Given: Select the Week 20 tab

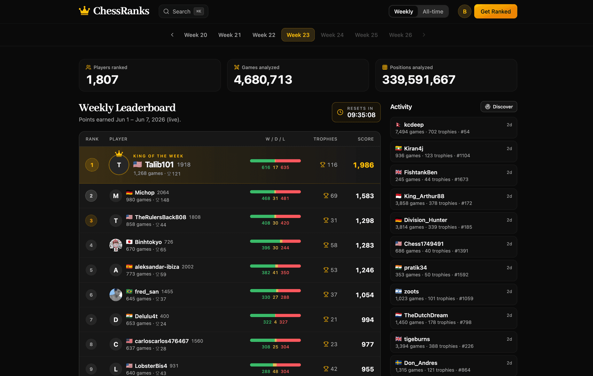Looking at the screenshot, I should (196, 35).
